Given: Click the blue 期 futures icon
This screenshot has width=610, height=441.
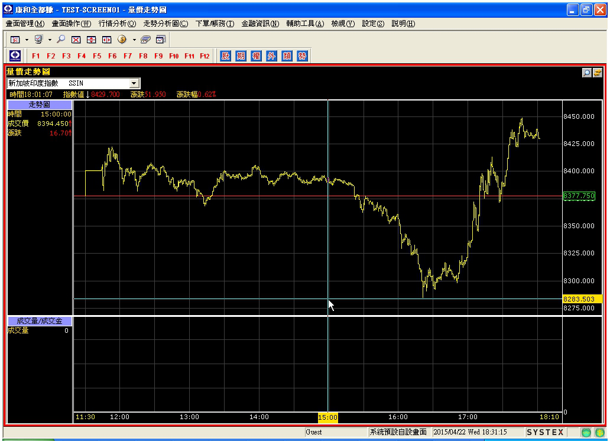Looking at the screenshot, I should coord(241,56).
